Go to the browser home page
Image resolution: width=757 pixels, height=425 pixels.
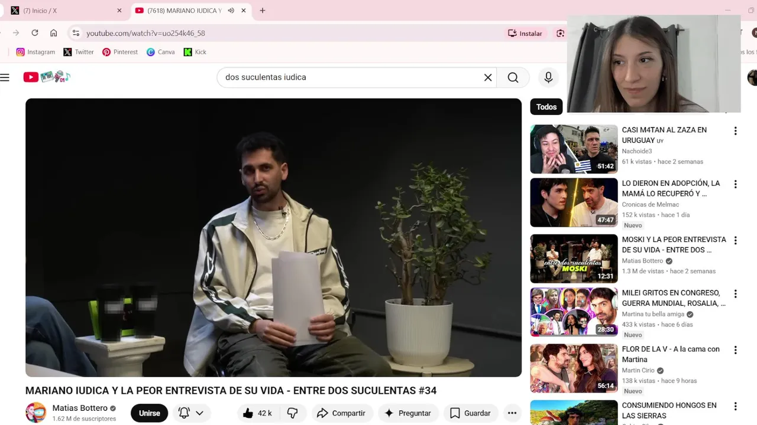[x=54, y=33]
